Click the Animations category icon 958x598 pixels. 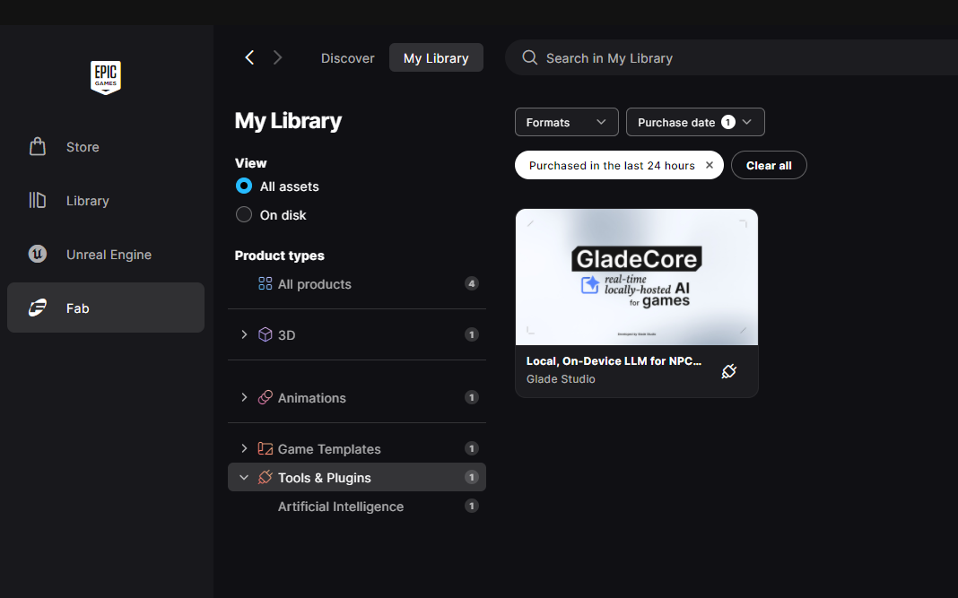click(x=266, y=397)
